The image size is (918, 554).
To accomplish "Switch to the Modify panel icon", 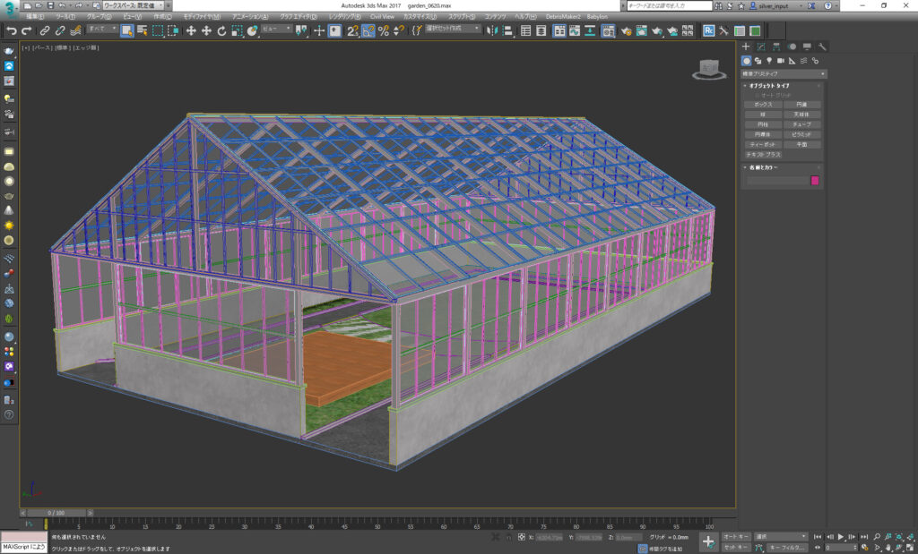I will coord(760,47).
